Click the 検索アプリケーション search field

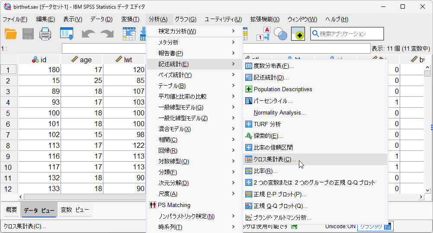click(347, 34)
